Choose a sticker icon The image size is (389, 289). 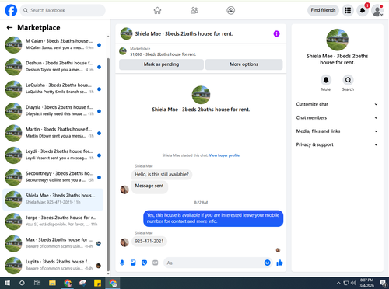click(x=144, y=263)
